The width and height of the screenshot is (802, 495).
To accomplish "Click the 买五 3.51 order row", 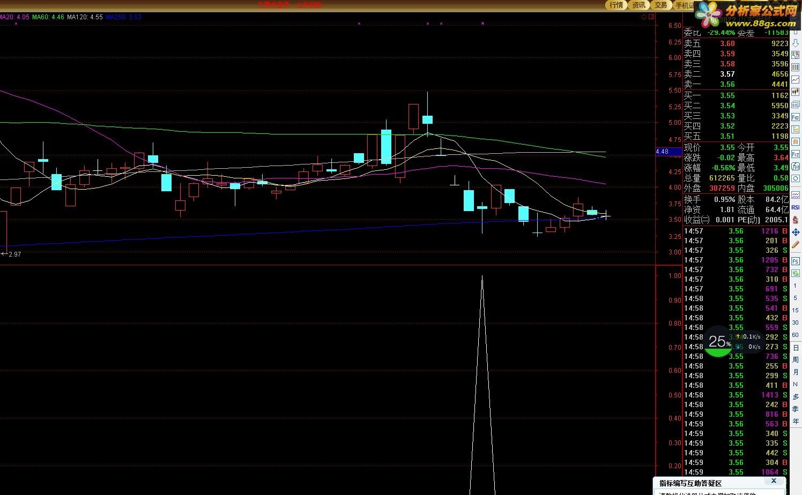I will tap(736, 136).
